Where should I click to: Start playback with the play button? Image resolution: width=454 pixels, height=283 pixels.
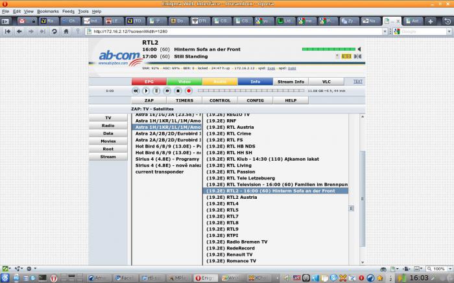point(146,91)
